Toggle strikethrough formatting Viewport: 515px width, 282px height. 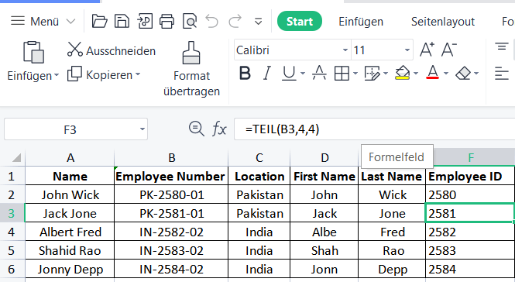pyautogui.click(x=319, y=73)
